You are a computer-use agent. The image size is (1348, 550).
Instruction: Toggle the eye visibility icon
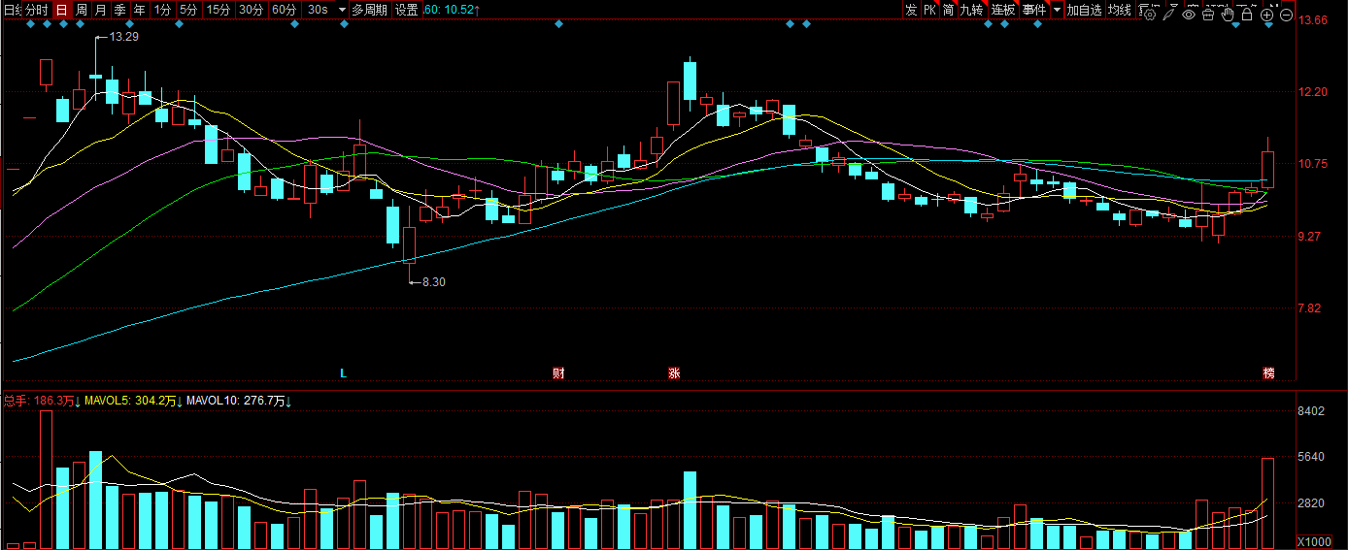(1189, 15)
